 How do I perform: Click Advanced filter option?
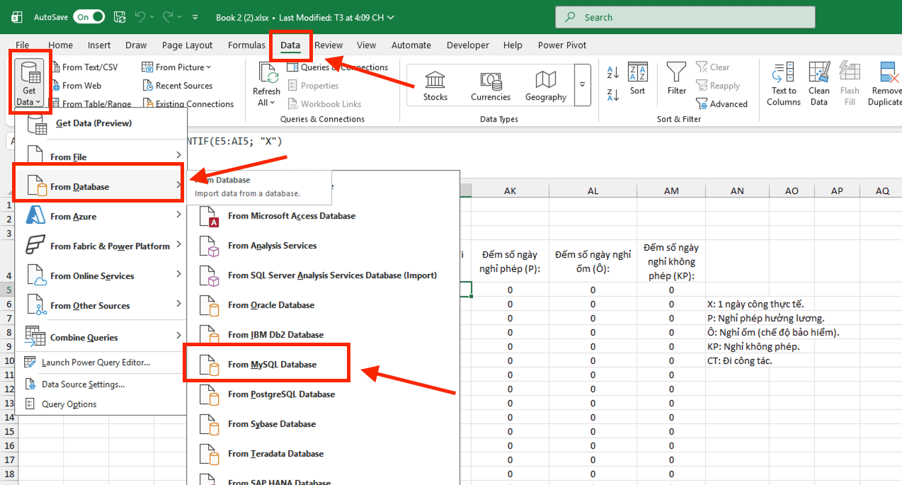(722, 104)
